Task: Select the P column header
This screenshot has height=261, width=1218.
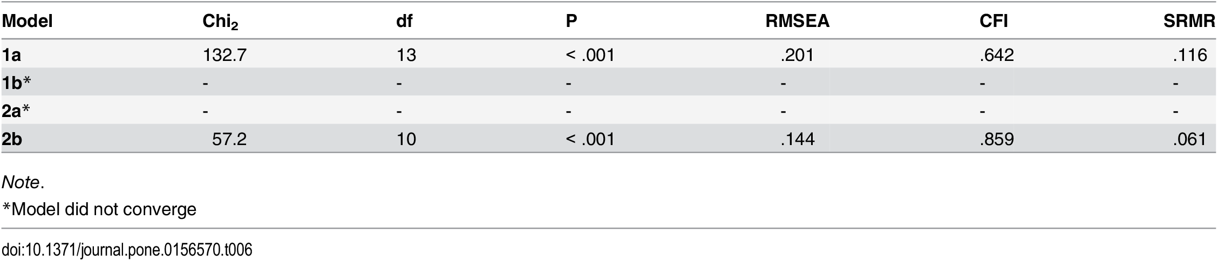Action: 571,21
